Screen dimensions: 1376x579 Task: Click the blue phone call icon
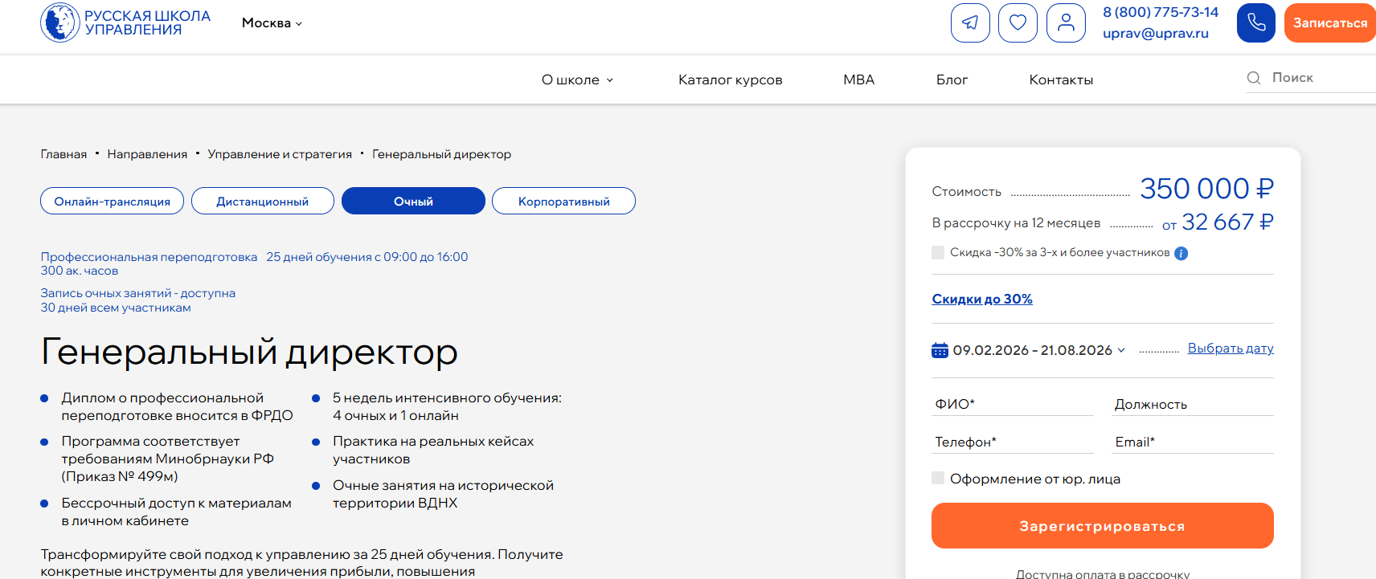[x=1255, y=22]
